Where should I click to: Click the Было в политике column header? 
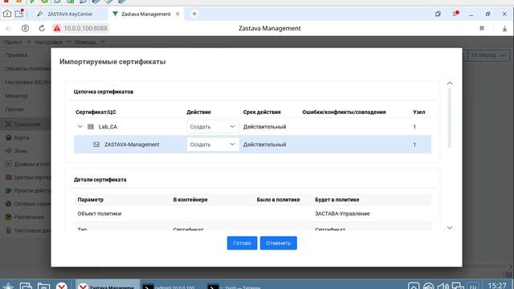coord(278,200)
